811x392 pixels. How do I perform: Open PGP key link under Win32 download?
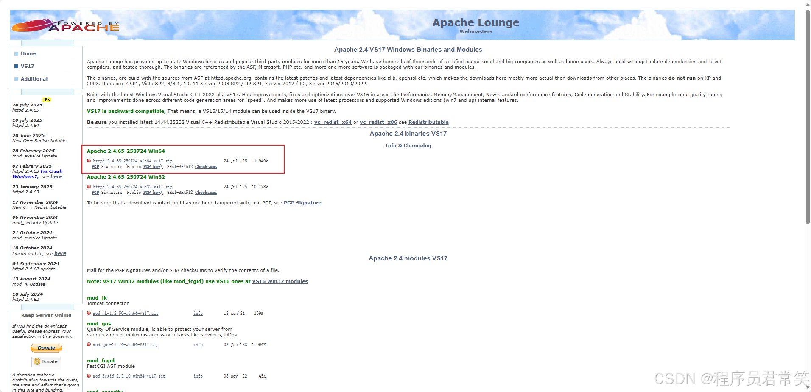coord(152,193)
